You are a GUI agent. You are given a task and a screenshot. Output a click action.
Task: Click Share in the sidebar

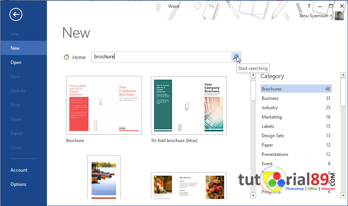[x=16, y=119]
